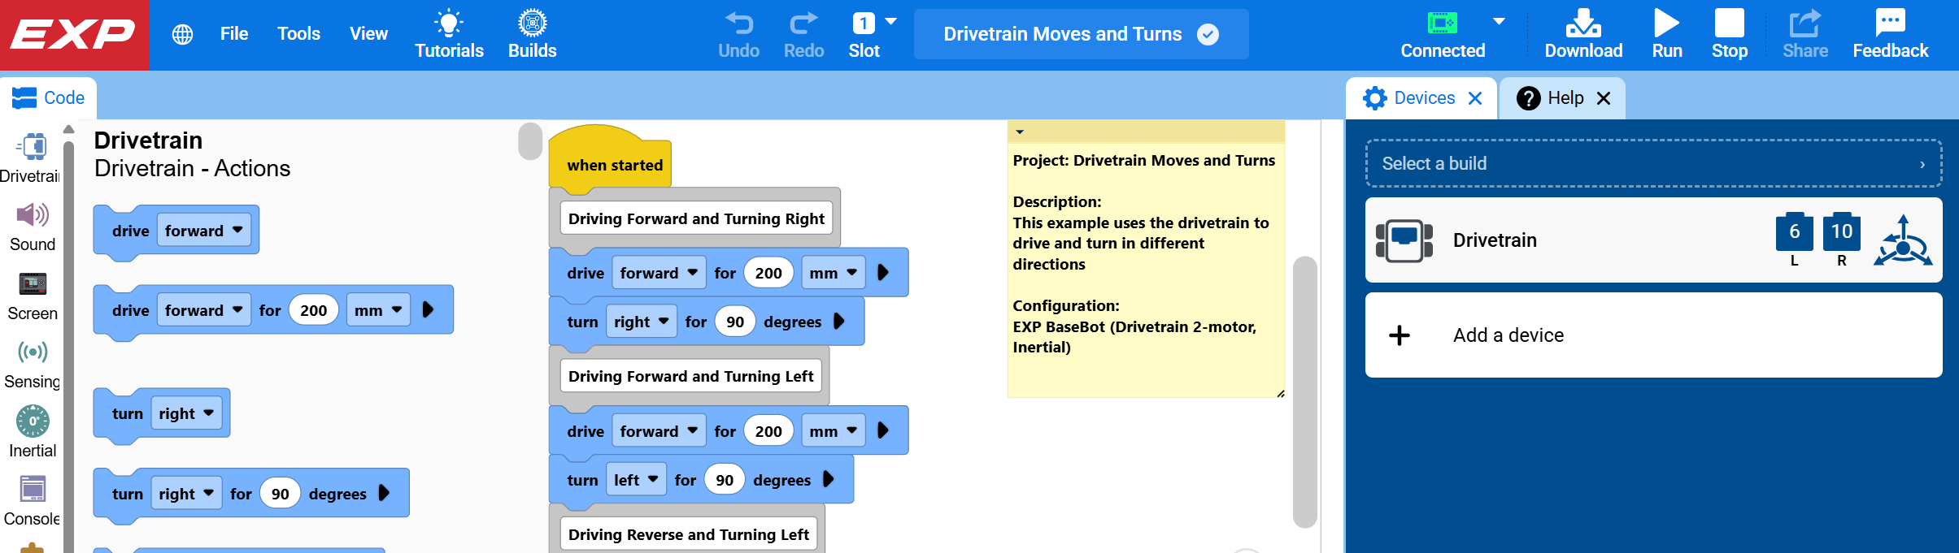The width and height of the screenshot is (1959, 553).
Task: Select the Sound block category
Action: (x=33, y=226)
